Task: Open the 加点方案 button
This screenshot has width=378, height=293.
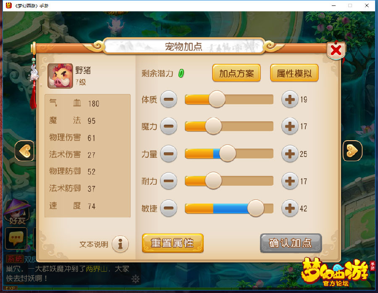Action: point(236,73)
